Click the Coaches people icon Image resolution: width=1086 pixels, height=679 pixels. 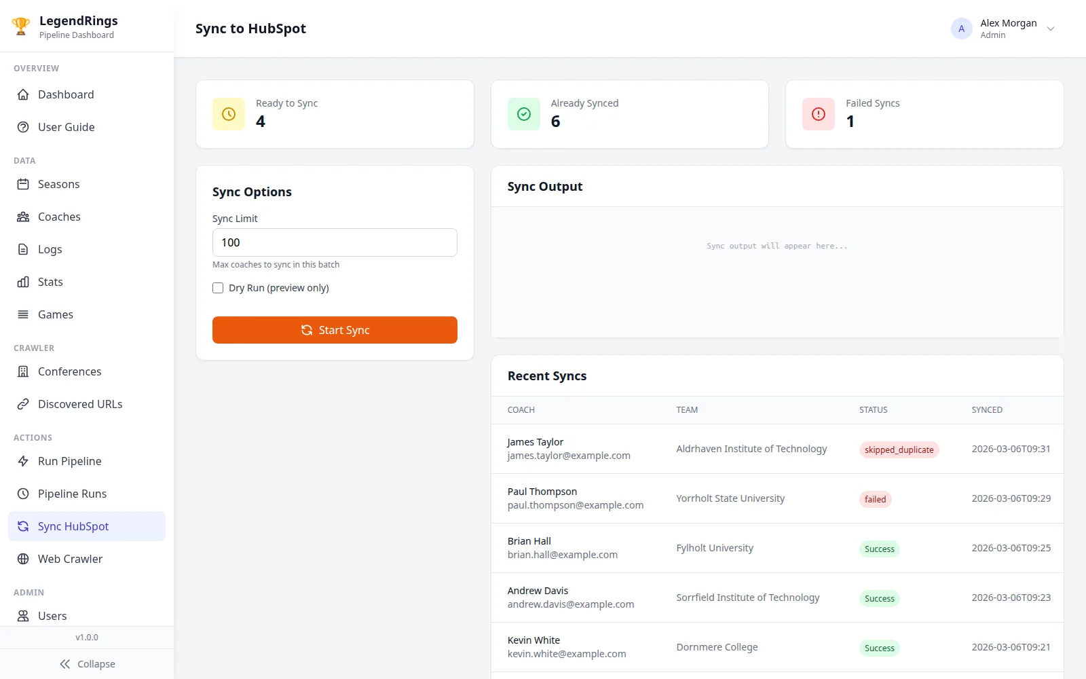[x=23, y=217]
